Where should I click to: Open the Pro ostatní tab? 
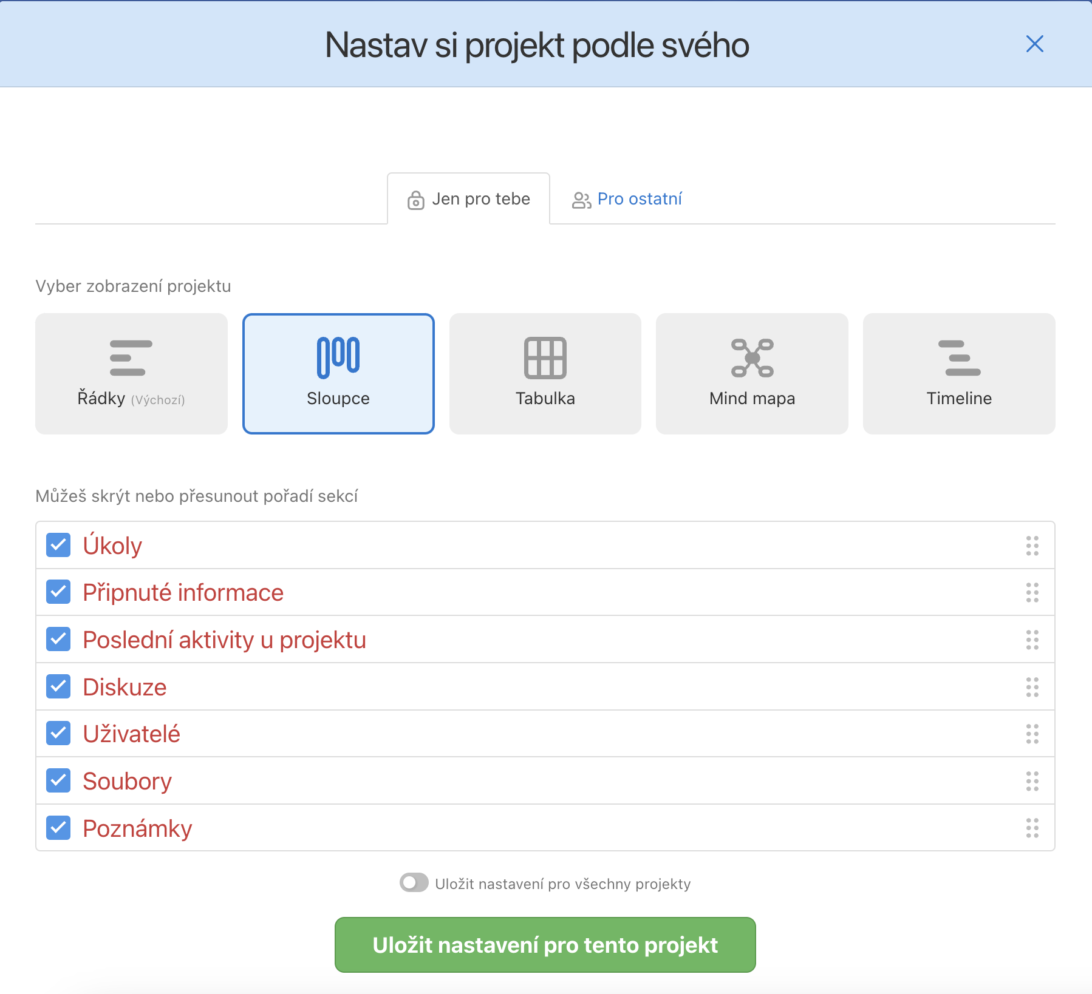[x=627, y=199]
